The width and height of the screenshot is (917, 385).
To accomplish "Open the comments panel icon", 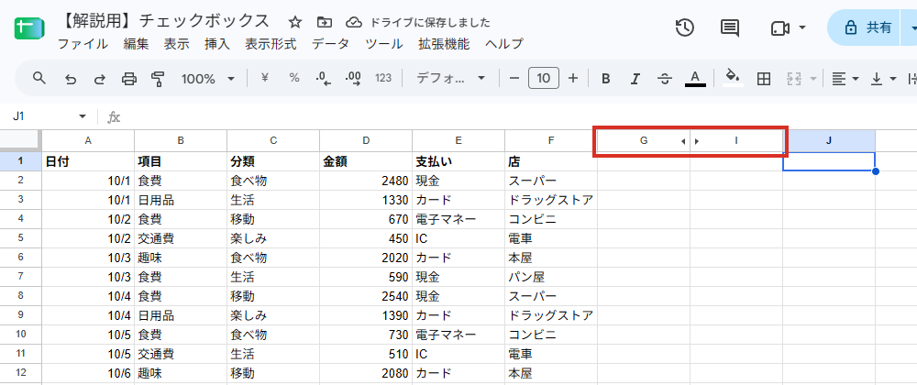I will pyautogui.click(x=729, y=27).
